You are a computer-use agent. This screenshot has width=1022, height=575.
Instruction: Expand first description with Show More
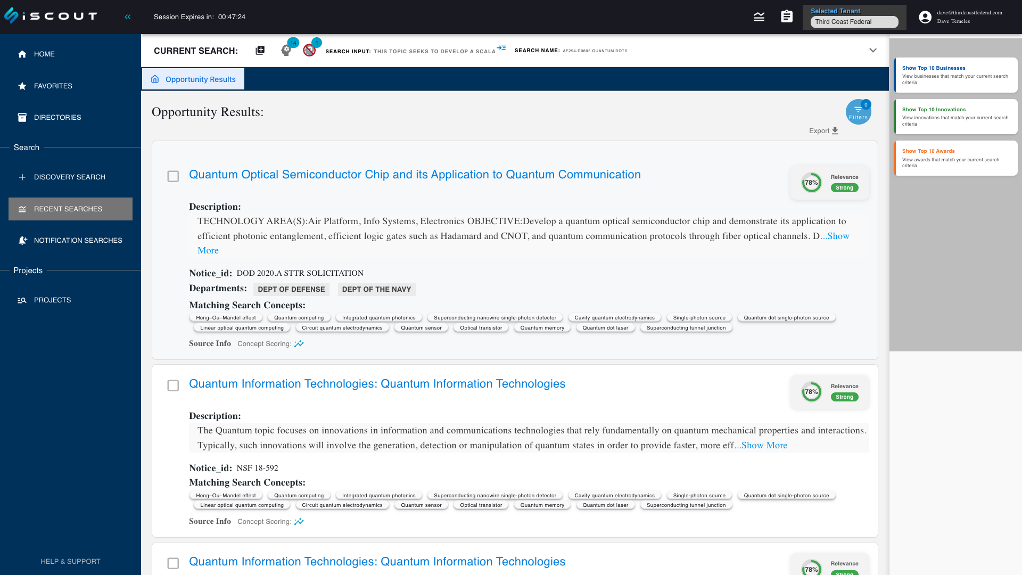(x=838, y=236)
